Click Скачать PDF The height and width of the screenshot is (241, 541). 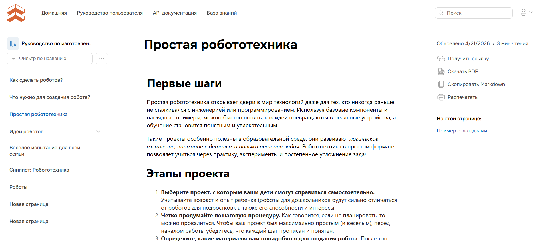click(x=463, y=71)
